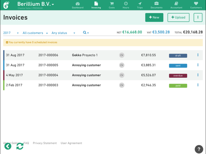Open the Documents briefcase icon

tap(156, 3)
